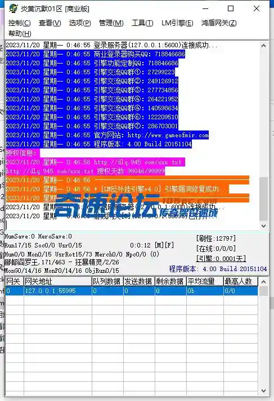The image size is (274, 401).
Task: Click the application icon in the title bar
Action: (x=14, y=8)
